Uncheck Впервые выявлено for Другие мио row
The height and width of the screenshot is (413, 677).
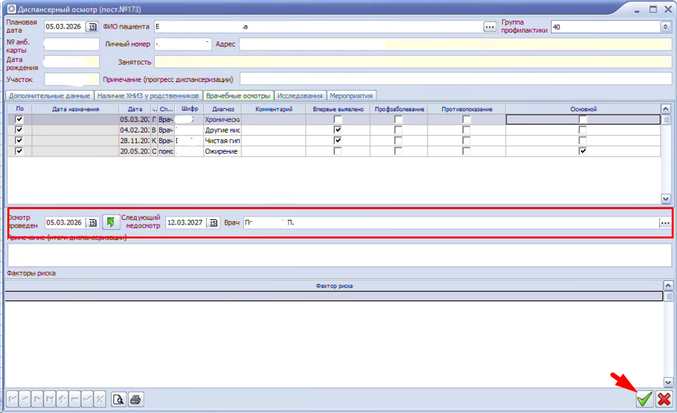click(x=337, y=130)
